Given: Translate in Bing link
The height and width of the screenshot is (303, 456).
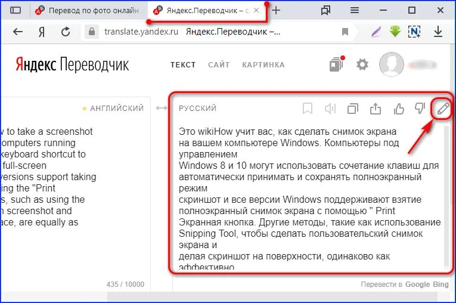Looking at the screenshot, I should (x=441, y=285).
